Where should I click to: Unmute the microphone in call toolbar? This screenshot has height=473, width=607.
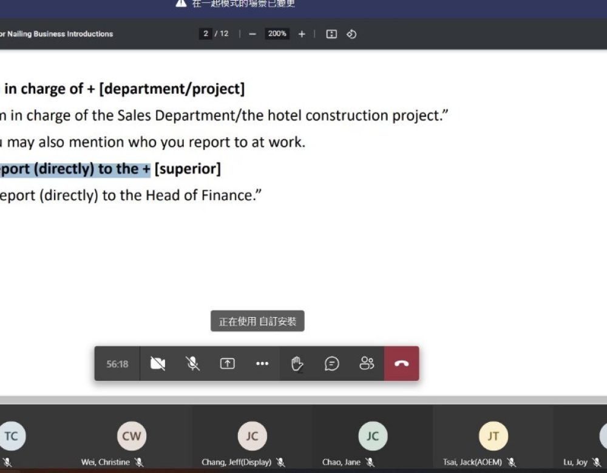coord(192,364)
